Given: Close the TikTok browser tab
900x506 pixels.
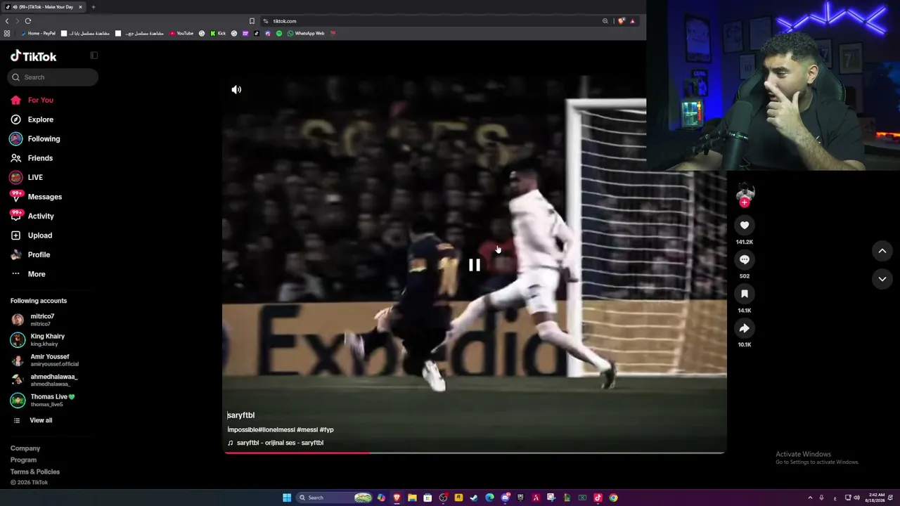Looking at the screenshot, I should 80,7.
